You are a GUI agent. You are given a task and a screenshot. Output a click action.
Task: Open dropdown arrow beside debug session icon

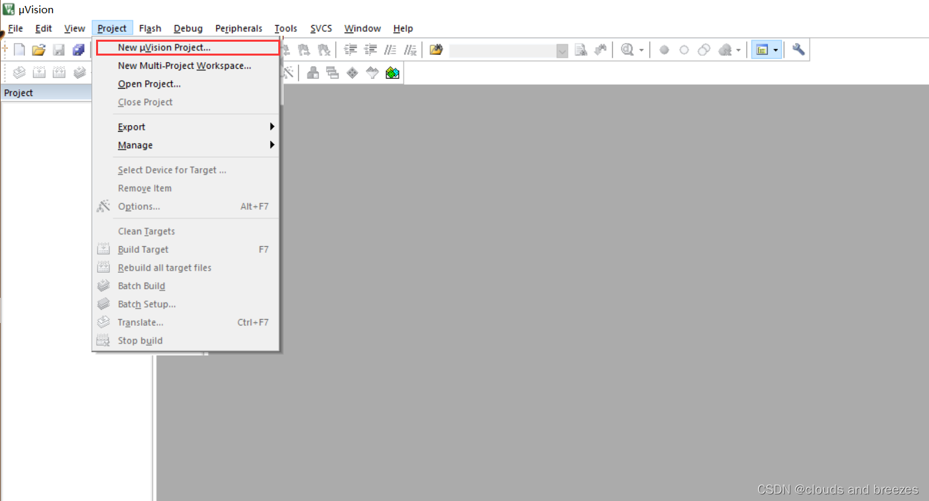click(641, 50)
